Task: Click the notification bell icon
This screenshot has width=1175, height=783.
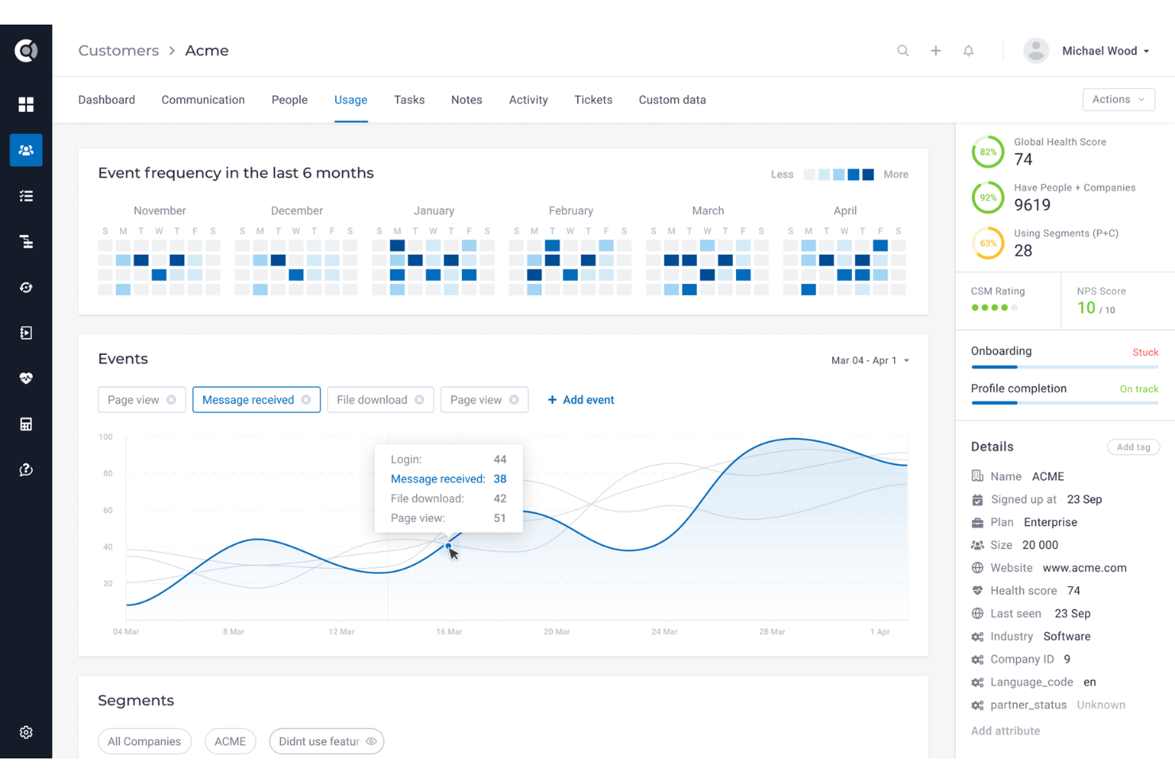Action: coord(968,50)
